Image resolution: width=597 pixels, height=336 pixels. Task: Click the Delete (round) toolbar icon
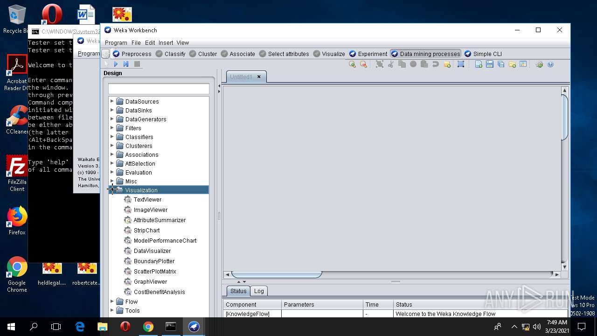click(413, 64)
